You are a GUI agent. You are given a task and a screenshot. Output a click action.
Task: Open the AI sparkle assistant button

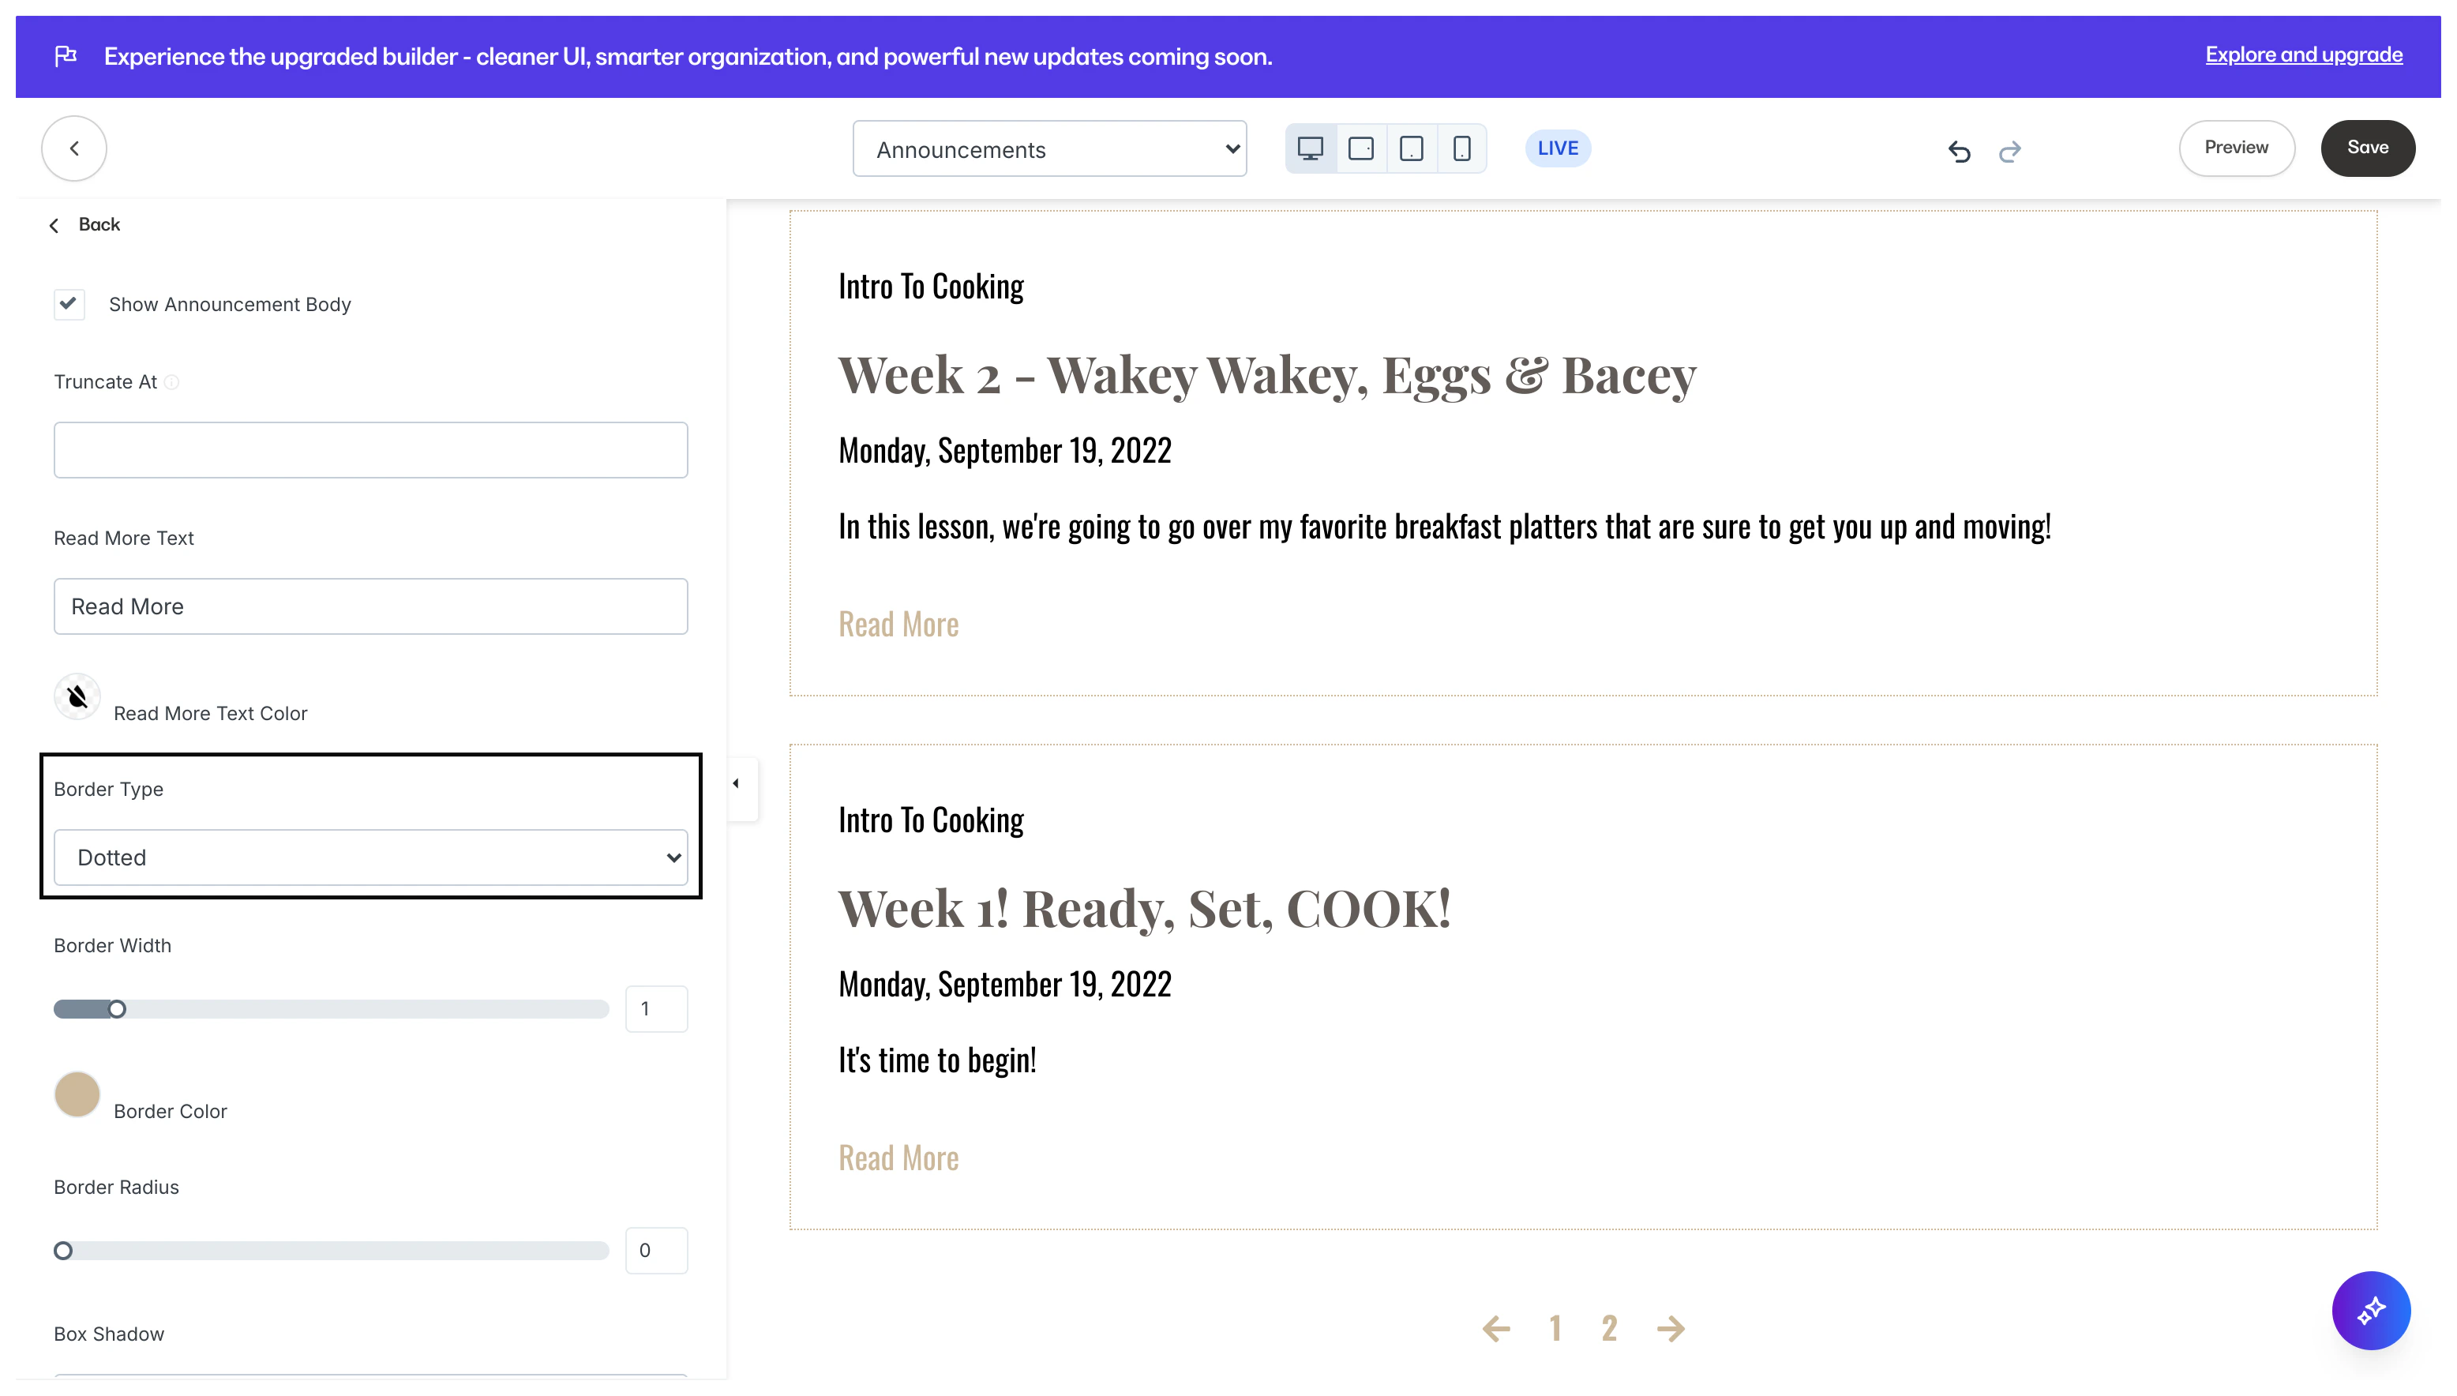(x=2370, y=1310)
